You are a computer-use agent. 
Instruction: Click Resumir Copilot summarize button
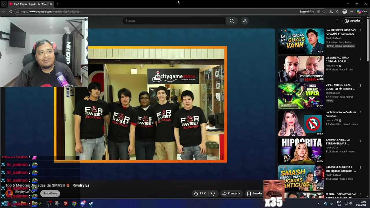pyautogui.click(x=307, y=12)
